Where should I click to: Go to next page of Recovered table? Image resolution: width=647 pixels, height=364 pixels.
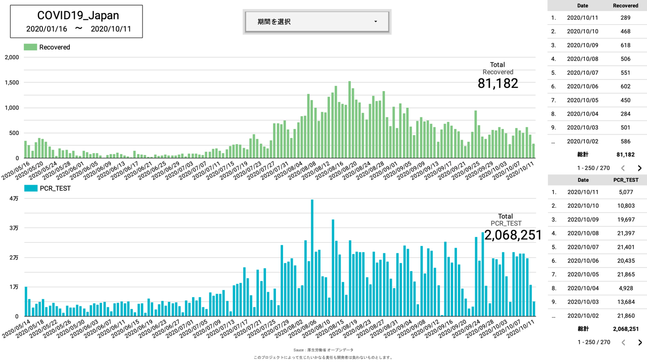coord(639,168)
